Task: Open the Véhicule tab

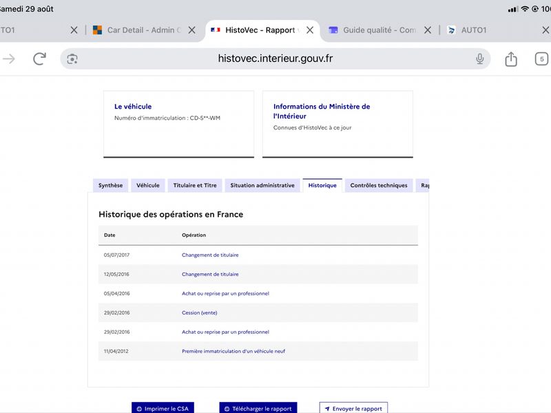Action: [x=148, y=185]
